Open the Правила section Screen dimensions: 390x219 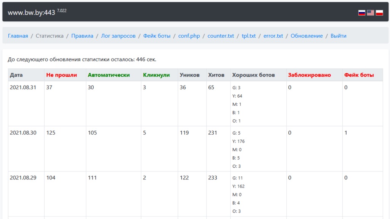click(x=82, y=36)
